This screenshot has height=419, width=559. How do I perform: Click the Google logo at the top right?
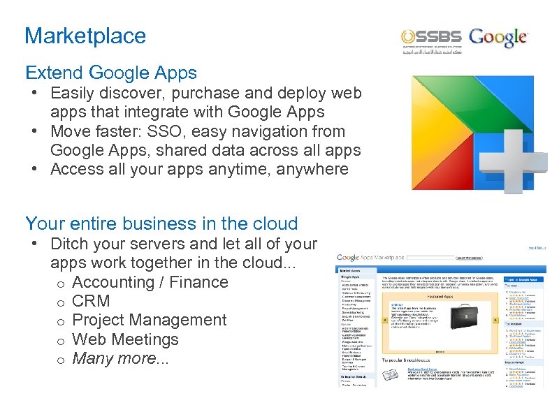point(498,38)
